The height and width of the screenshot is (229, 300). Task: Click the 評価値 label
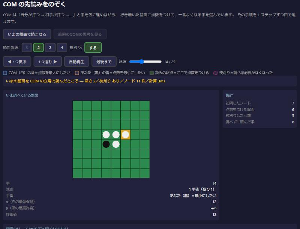click(x=11, y=214)
